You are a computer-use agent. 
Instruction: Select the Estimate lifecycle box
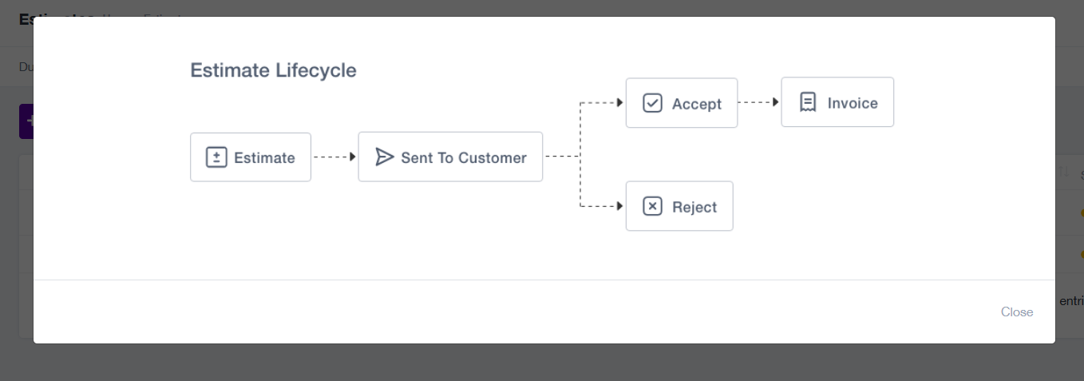coord(251,157)
